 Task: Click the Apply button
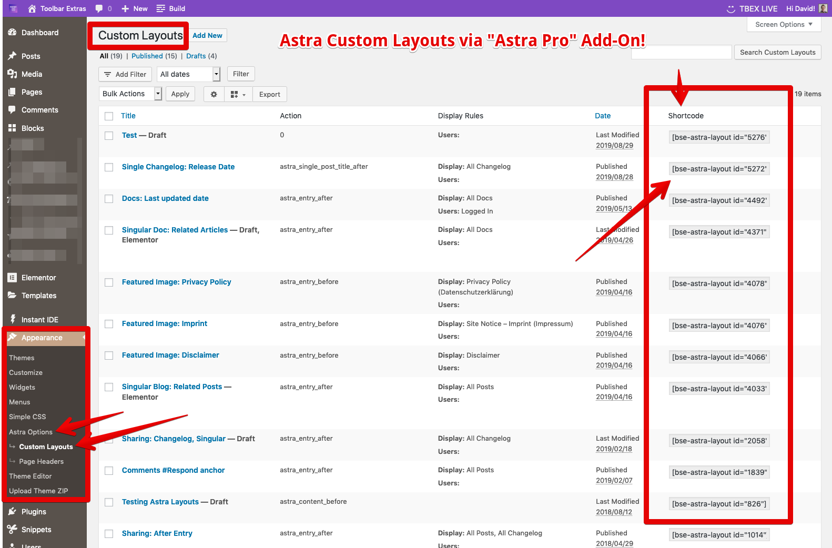180,94
